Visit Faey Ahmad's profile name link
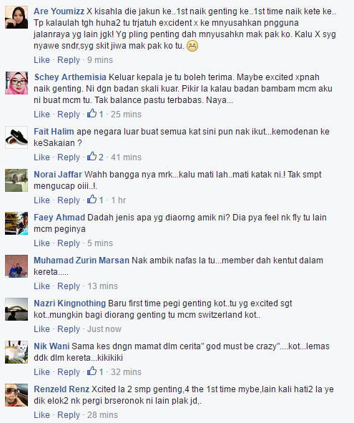The width and height of the screenshot is (354, 423). [59, 218]
